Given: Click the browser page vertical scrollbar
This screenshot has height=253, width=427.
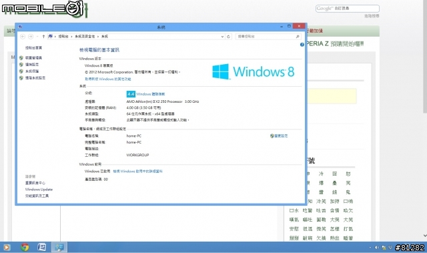Looking at the screenshot, I should pyautogui.click(x=425, y=56).
